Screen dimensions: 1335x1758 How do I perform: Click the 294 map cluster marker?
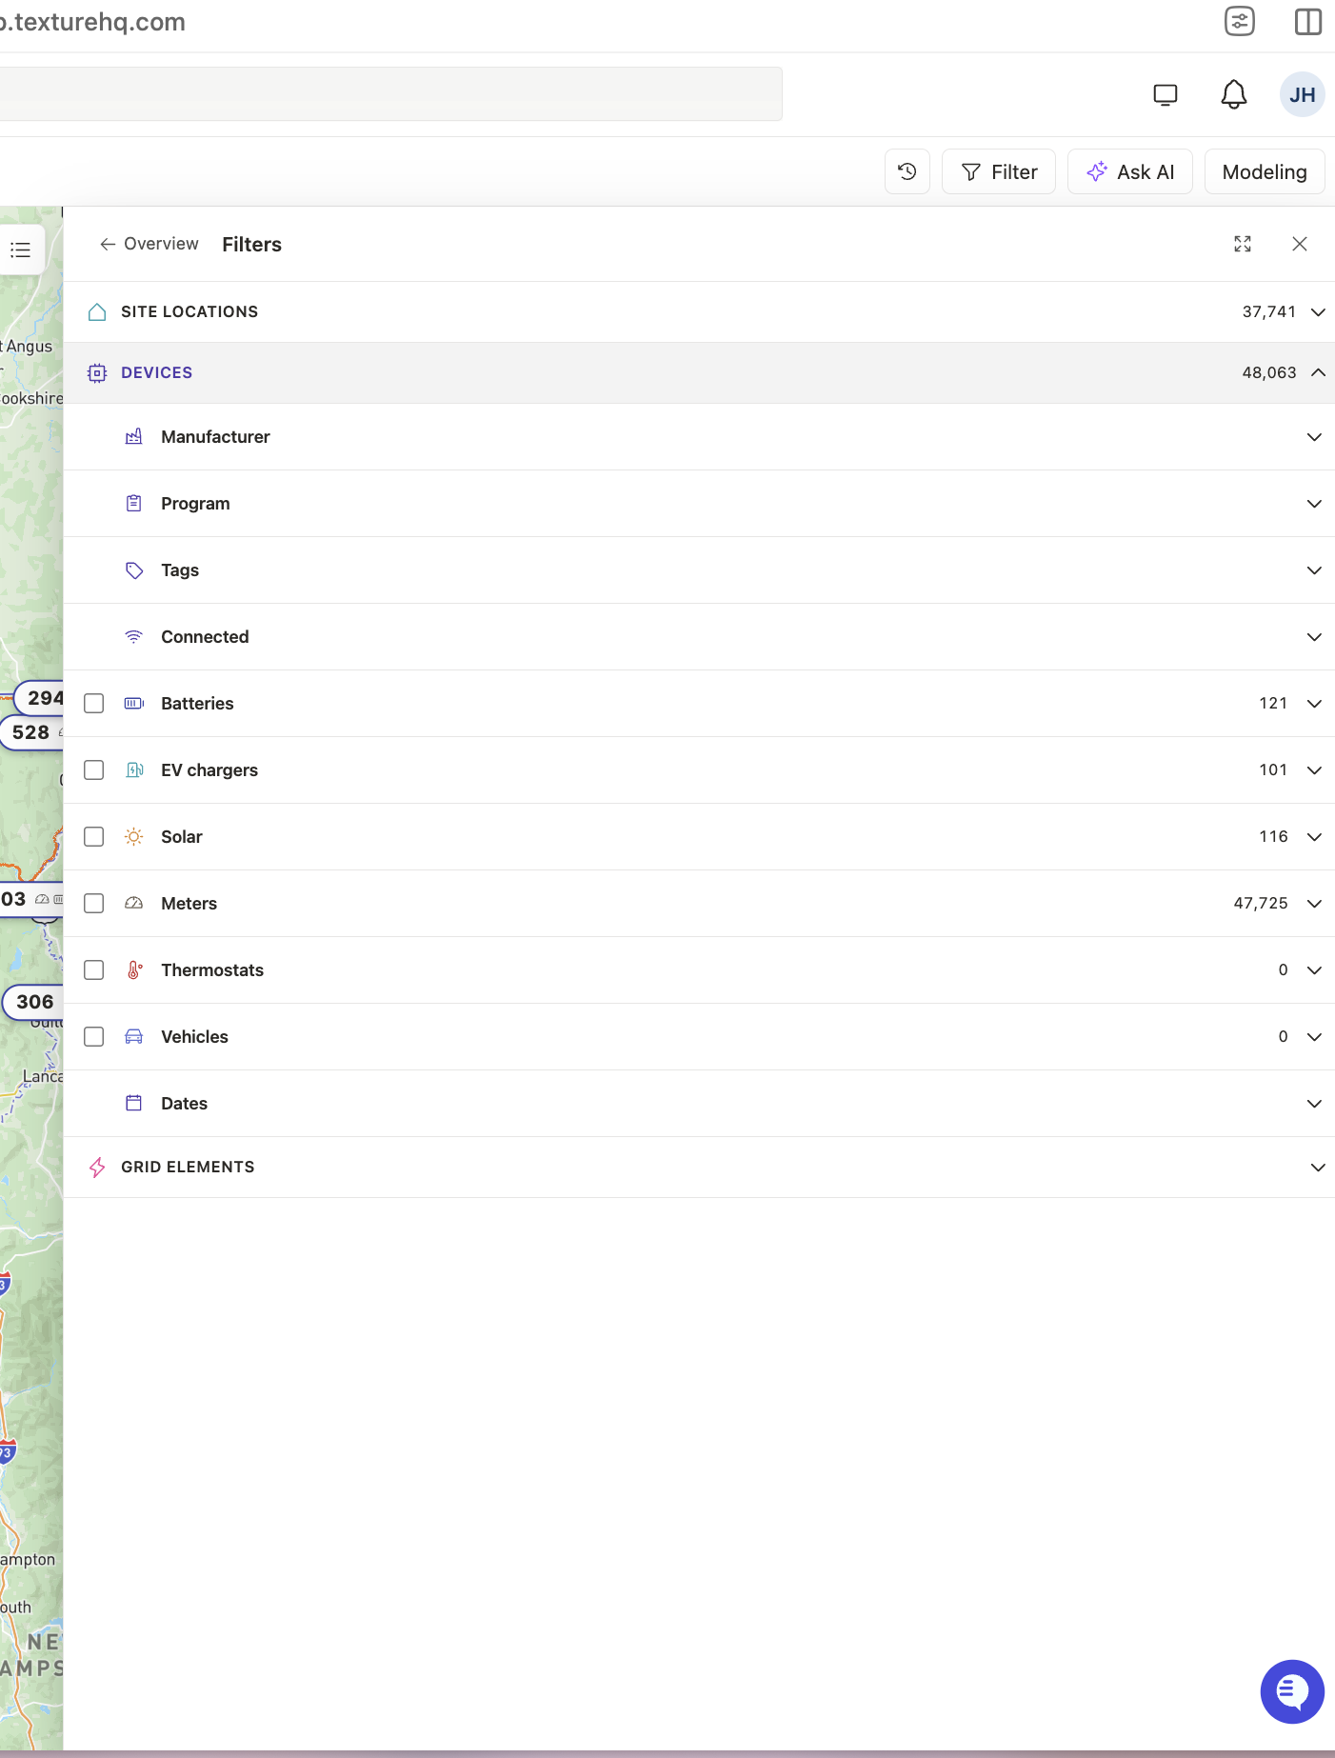coord(40,698)
